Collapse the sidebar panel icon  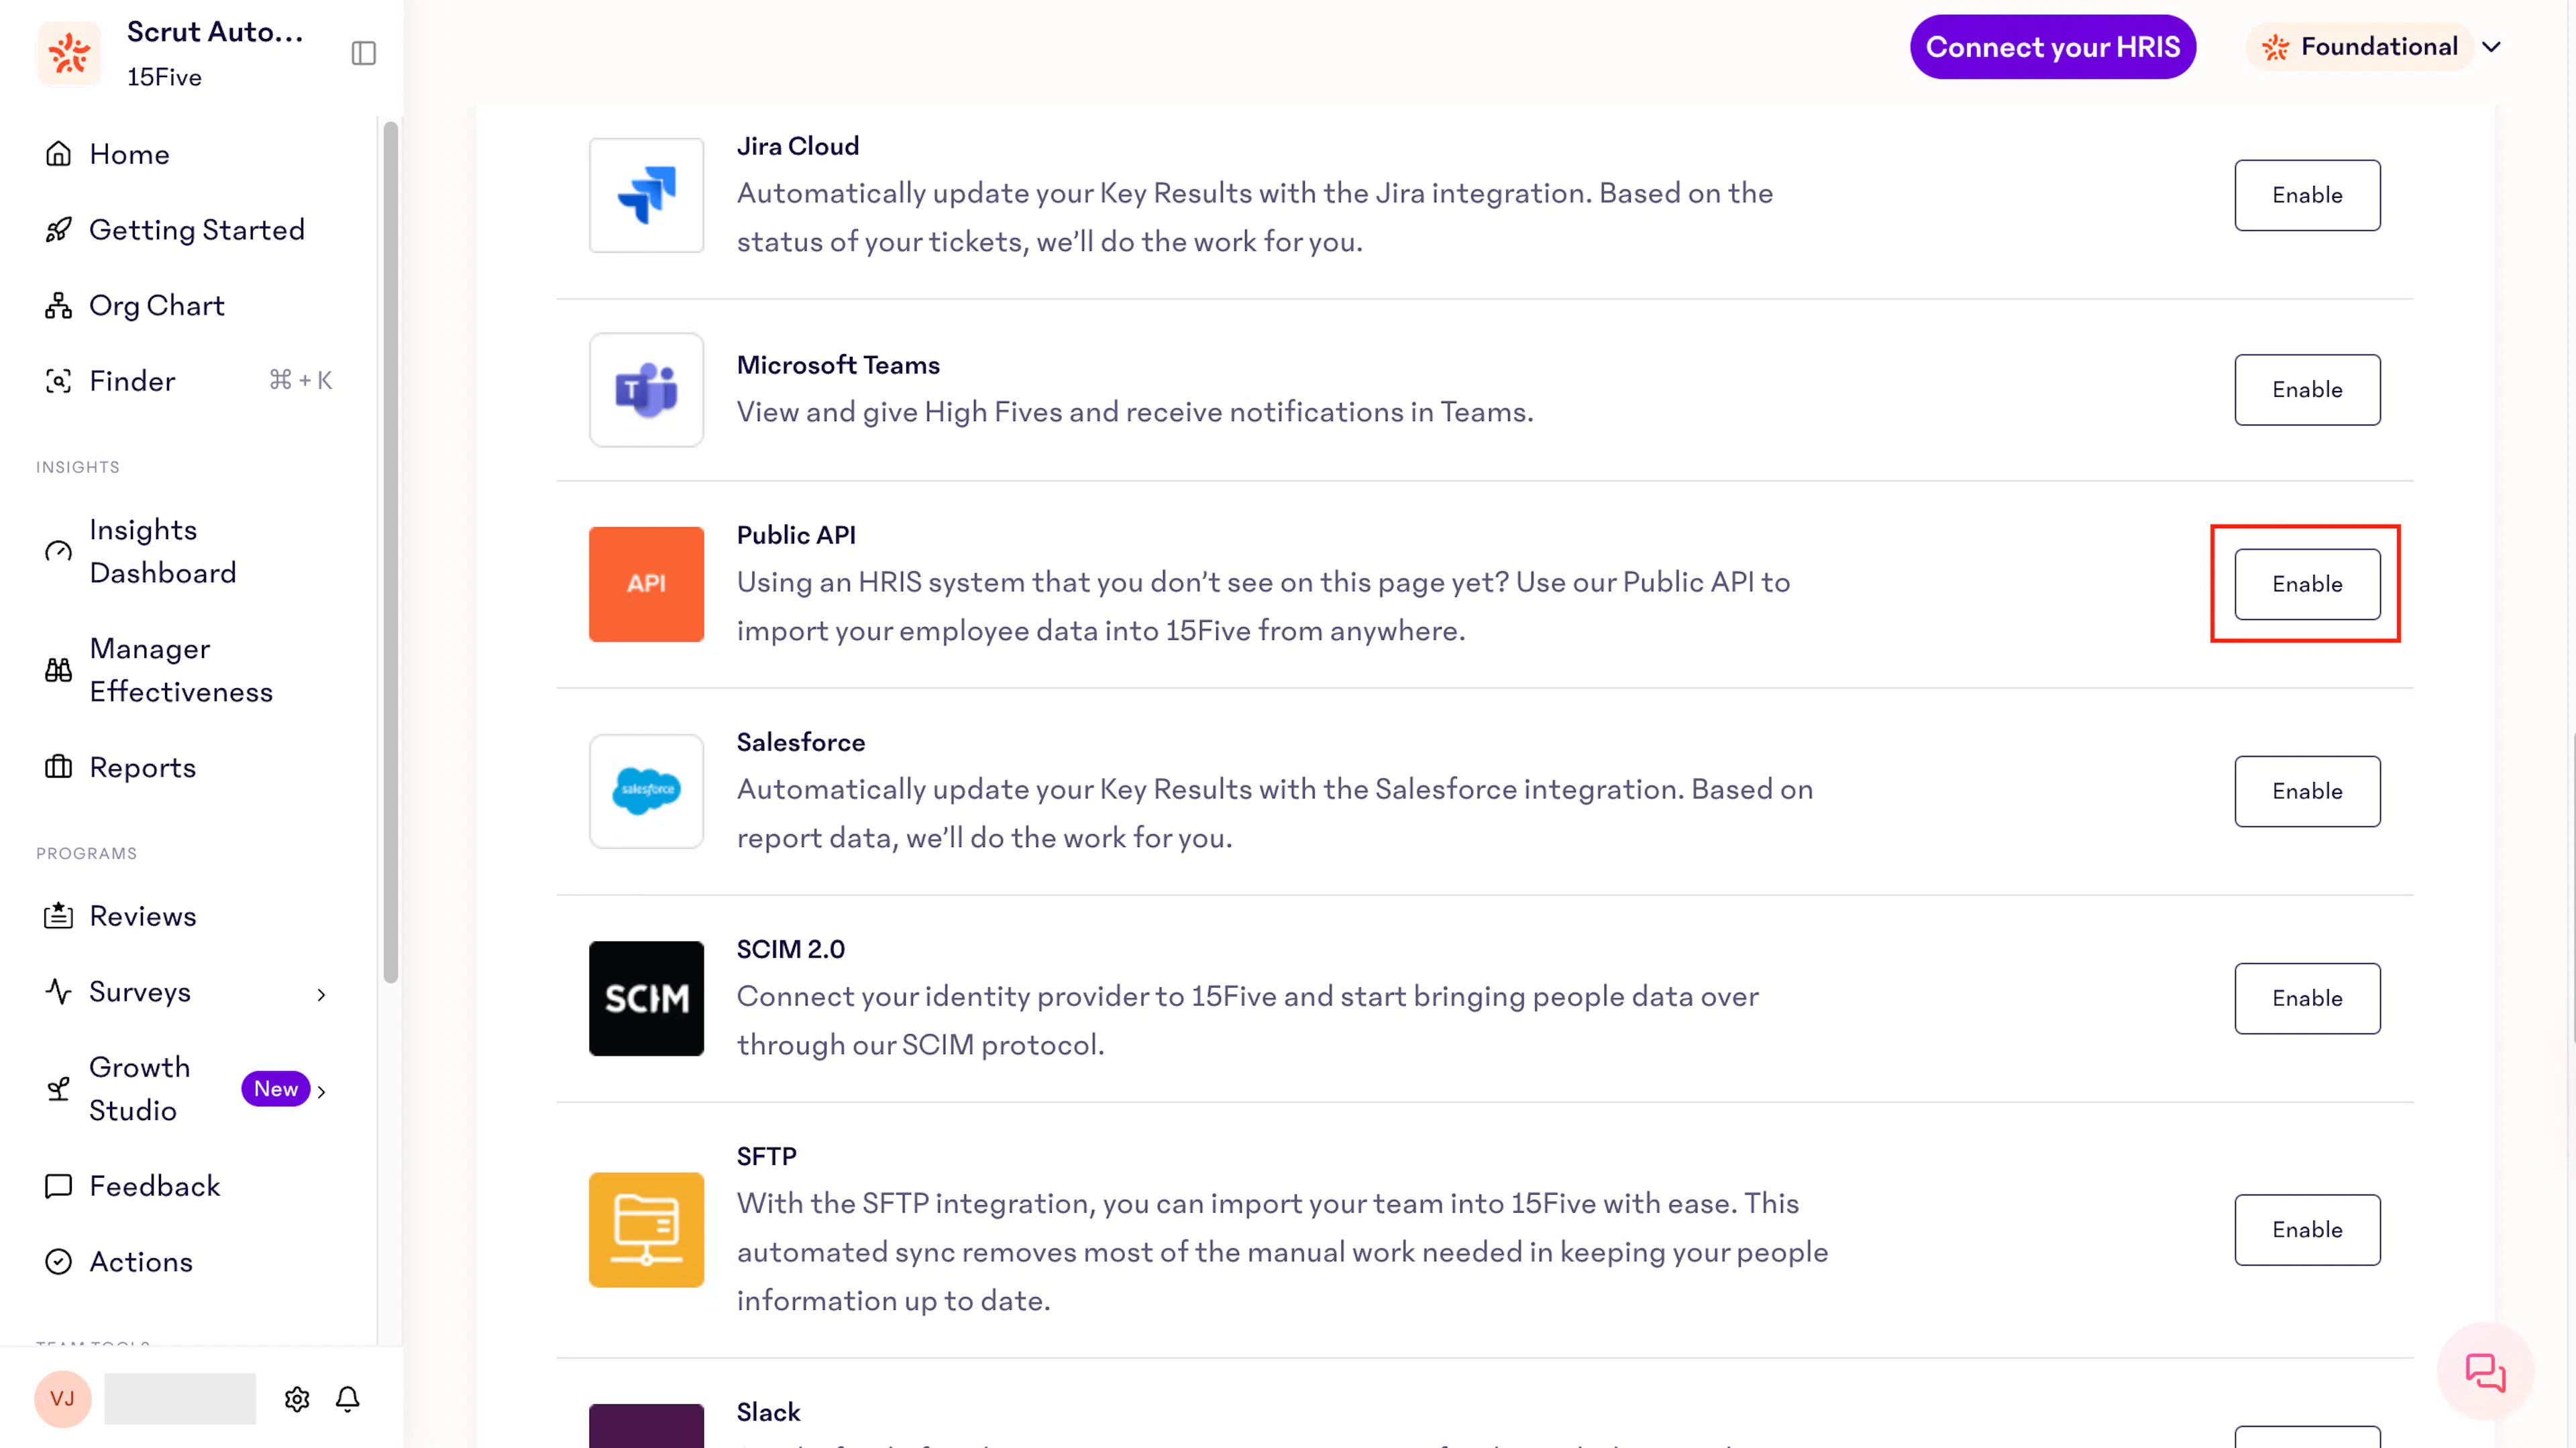point(364,53)
